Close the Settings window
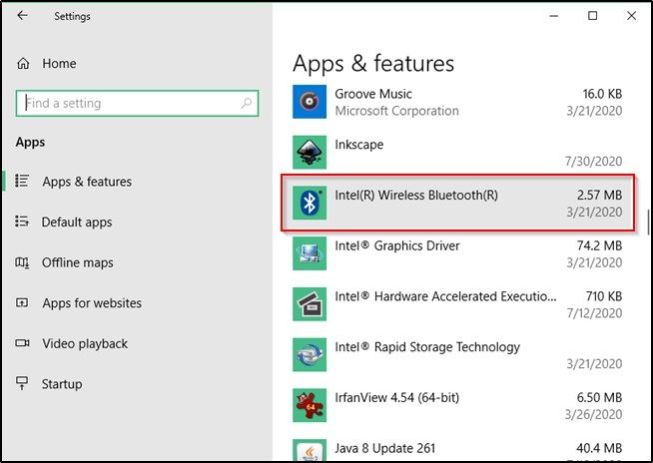The height and width of the screenshot is (463, 653). [x=631, y=16]
